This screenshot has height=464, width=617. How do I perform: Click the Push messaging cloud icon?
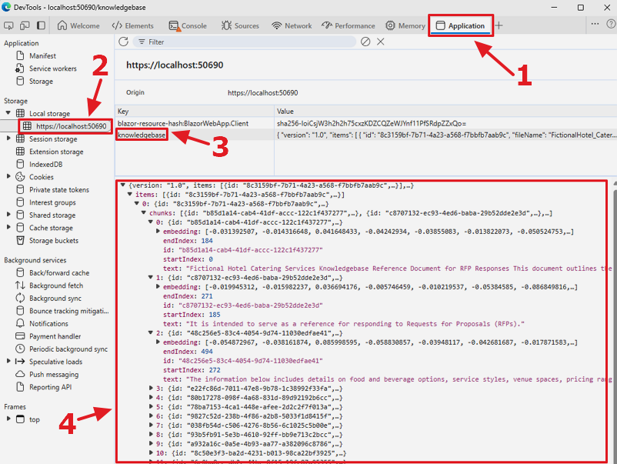click(20, 374)
